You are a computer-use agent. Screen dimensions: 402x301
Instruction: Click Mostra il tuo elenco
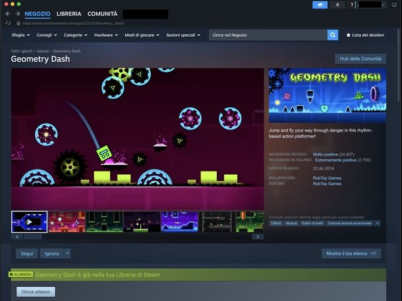click(351, 254)
